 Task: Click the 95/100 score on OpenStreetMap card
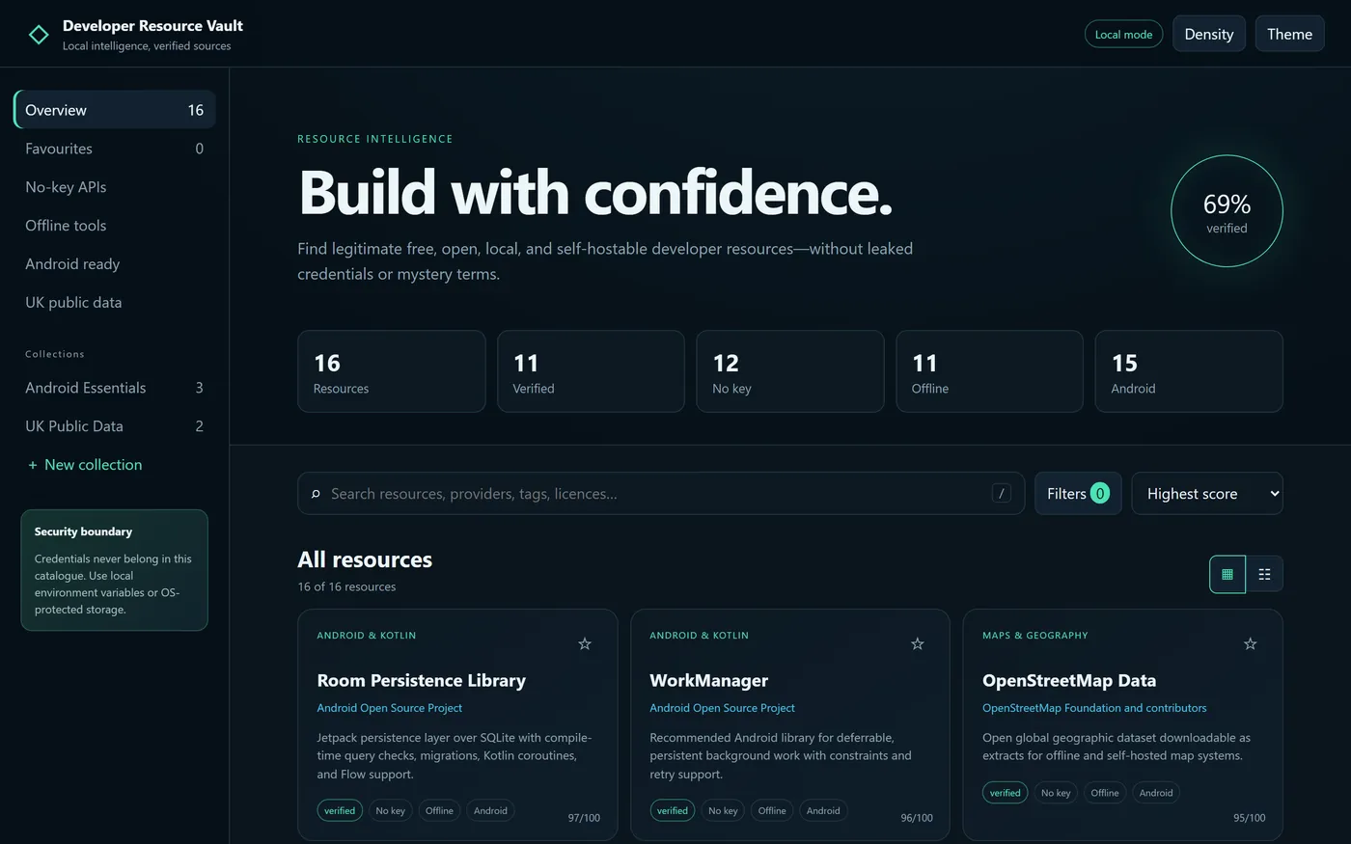[1250, 818]
